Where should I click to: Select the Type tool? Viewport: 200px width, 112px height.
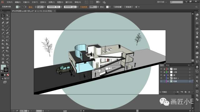(x=3, y=26)
